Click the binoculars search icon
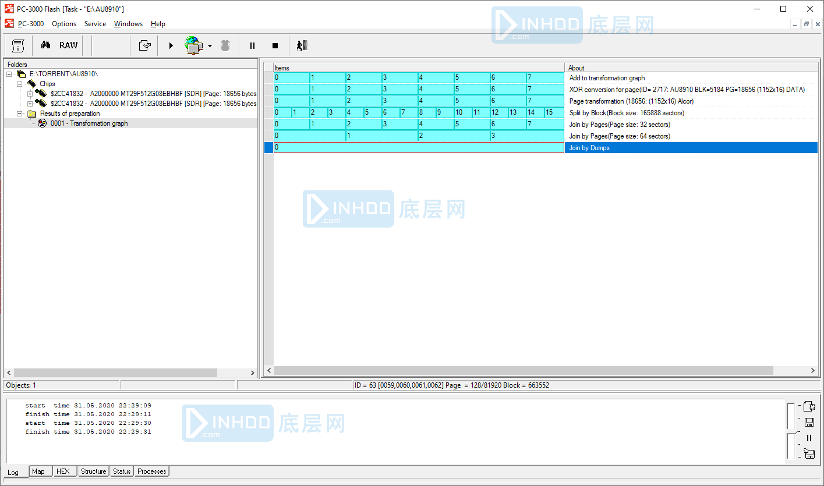 45,45
